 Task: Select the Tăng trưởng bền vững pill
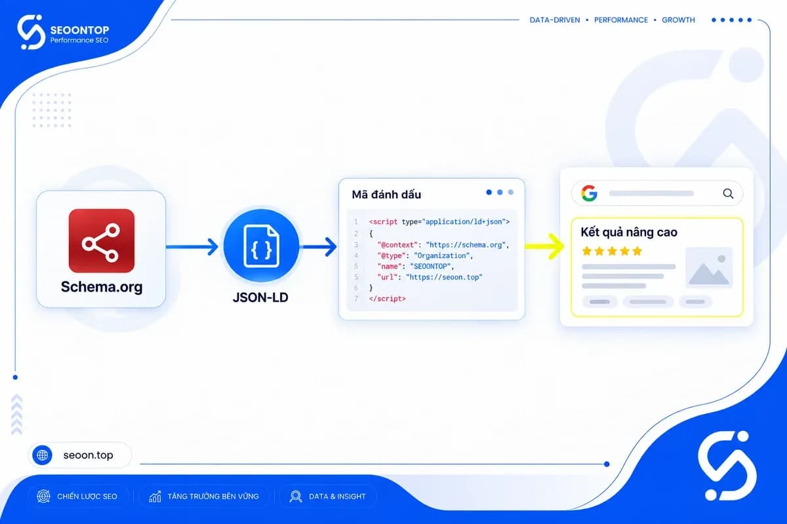[x=205, y=496]
